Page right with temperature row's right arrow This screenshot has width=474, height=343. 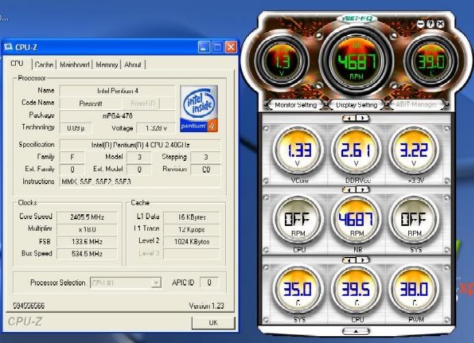[362, 260]
